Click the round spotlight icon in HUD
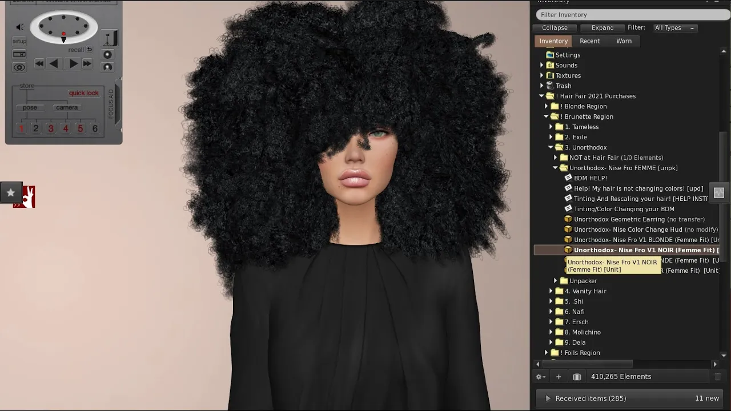731x411 pixels. pyautogui.click(x=107, y=54)
